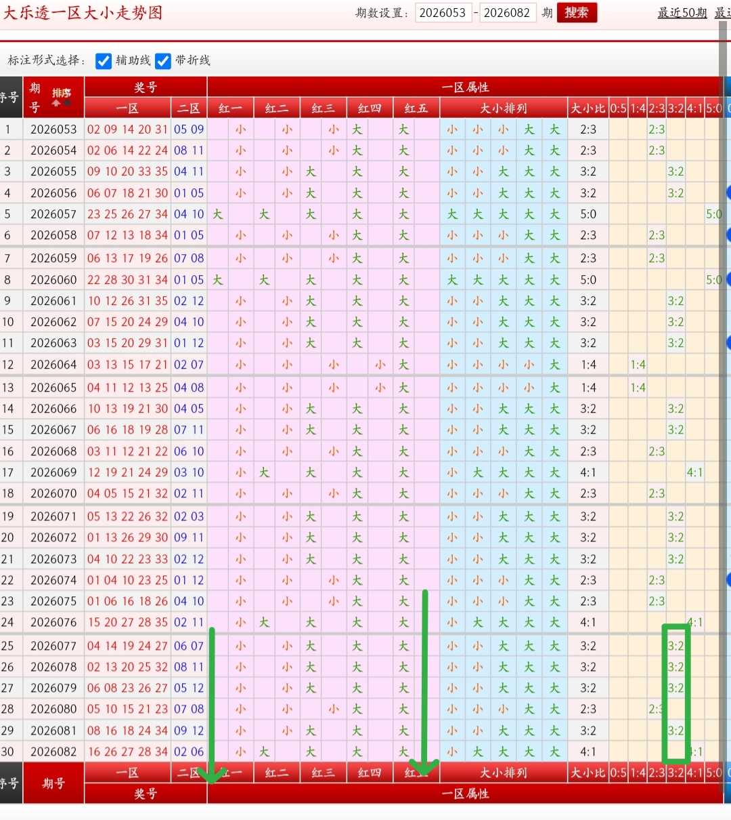The image size is (731, 820).
Task: Toggle the 辅助线 checkbox
Action: pyautogui.click(x=104, y=61)
